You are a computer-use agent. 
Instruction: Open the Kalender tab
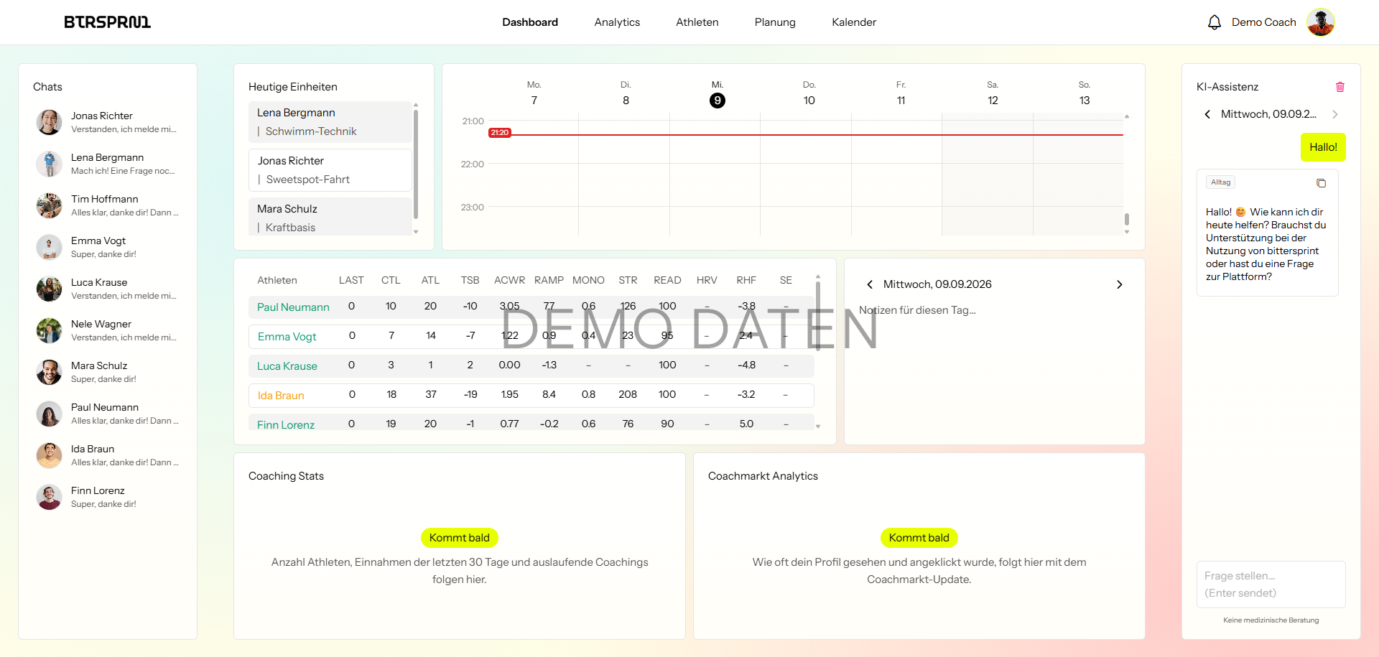point(854,22)
